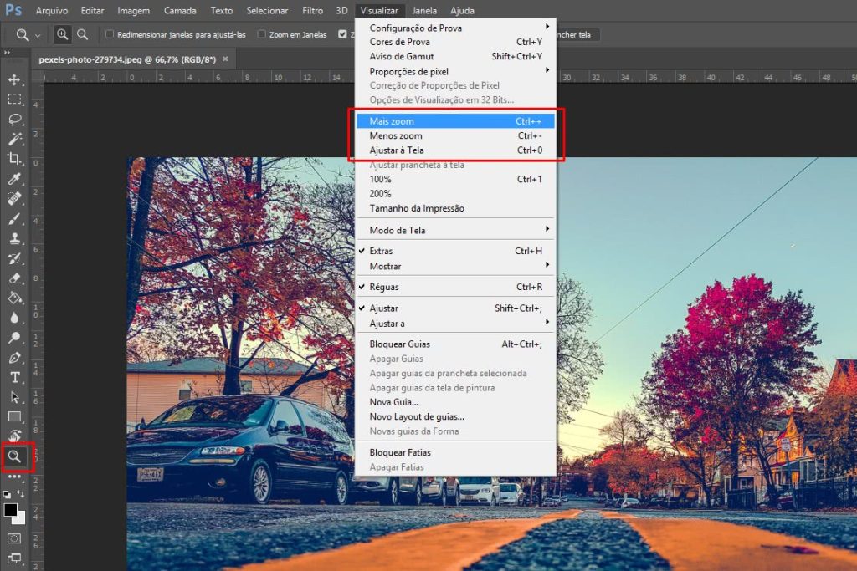The image size is (857, 571).
Task: Reset default foreground and background colors
Action: (7, 494)
